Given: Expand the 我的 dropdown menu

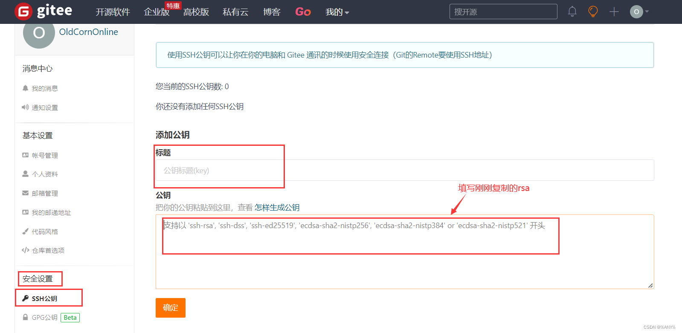Looking at the screenshot, I should pos(337,12).
